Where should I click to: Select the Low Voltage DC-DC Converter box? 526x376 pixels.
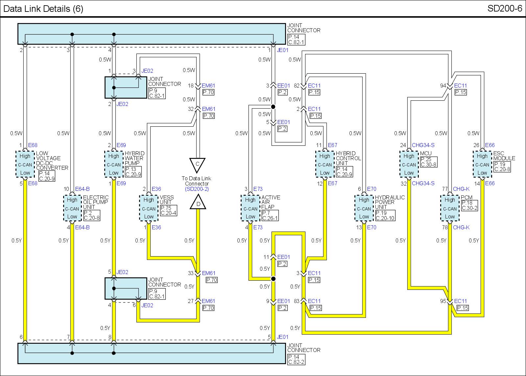point(25,164)
